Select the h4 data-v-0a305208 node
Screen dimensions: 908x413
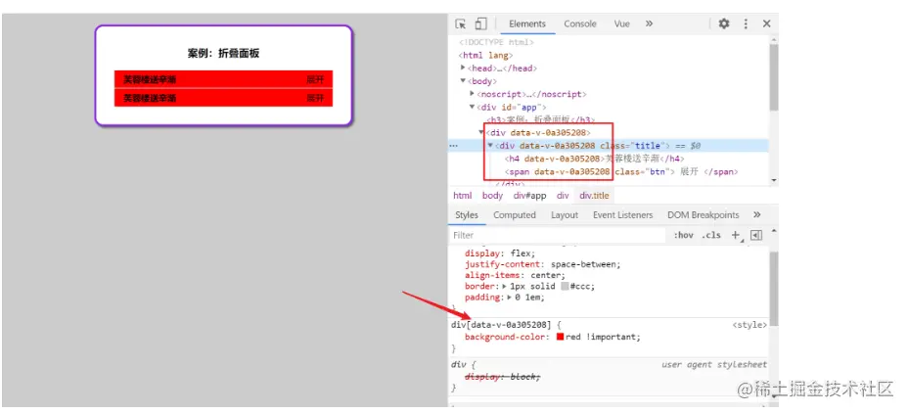[x=595, y=159]
